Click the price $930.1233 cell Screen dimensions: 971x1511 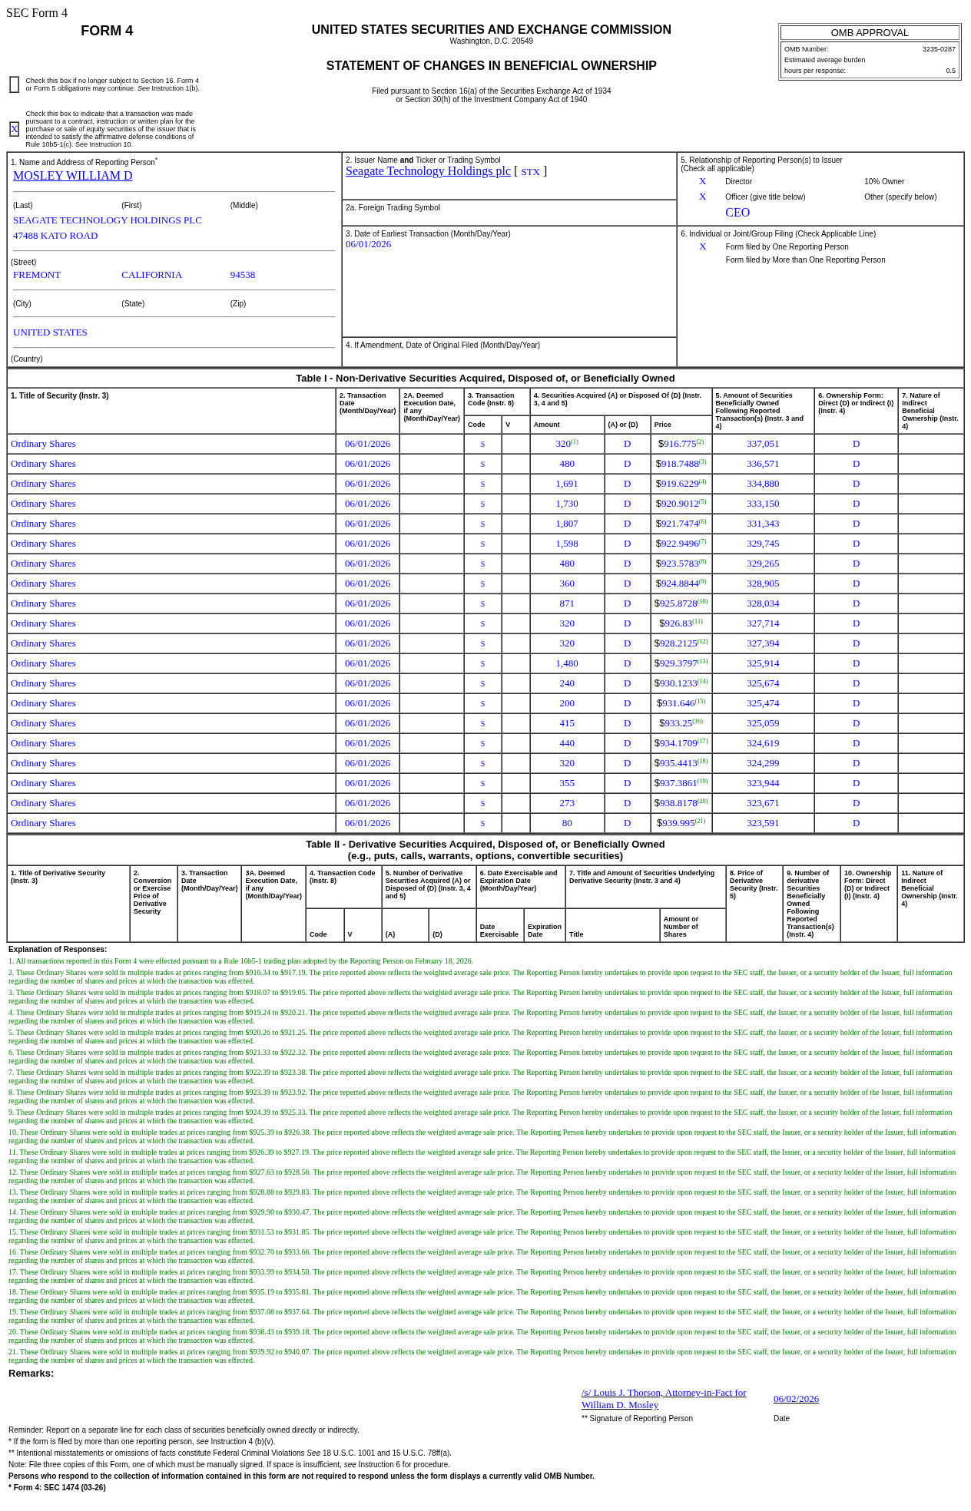(681, 683)
